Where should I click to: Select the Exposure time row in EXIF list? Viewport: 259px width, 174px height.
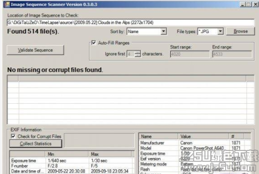pyautogui.click(x=195, y=153)
